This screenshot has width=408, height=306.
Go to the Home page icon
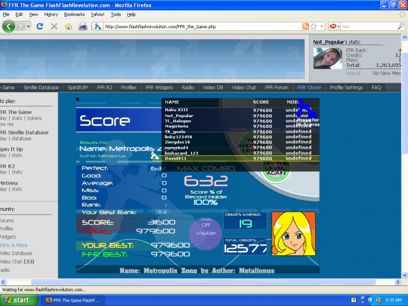[x=69, y=26]
